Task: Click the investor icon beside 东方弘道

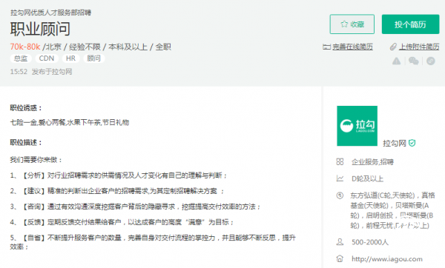Action: [340, 195]
